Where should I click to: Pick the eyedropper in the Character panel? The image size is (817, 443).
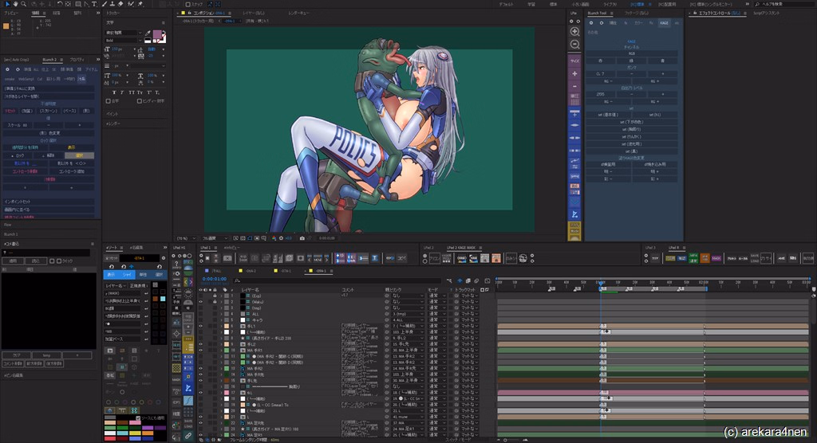click(148, 33)
